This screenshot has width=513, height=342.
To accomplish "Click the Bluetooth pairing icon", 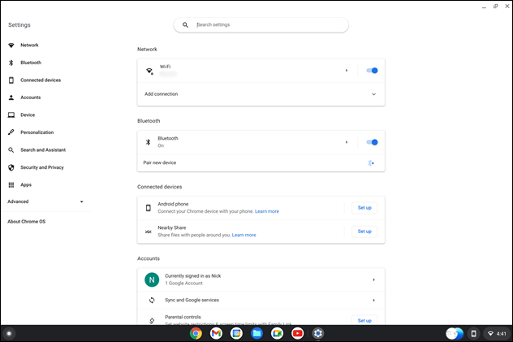I will tap(371, 162).
